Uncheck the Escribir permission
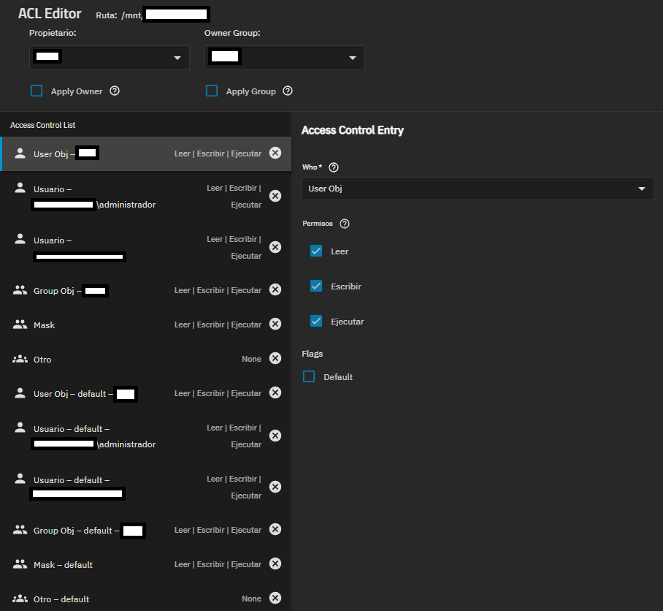 point(316,286)
